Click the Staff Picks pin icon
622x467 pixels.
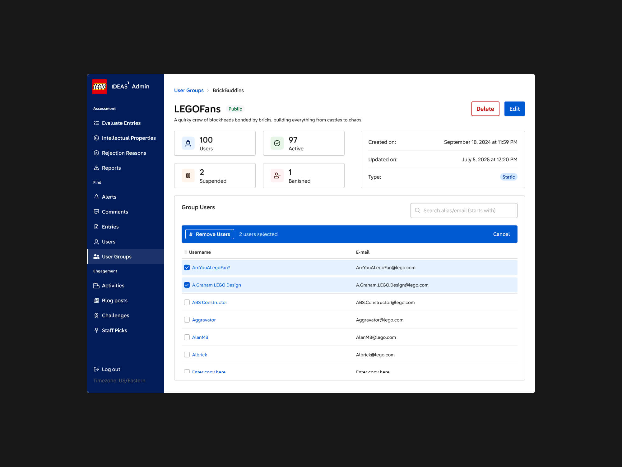[96, 330]
